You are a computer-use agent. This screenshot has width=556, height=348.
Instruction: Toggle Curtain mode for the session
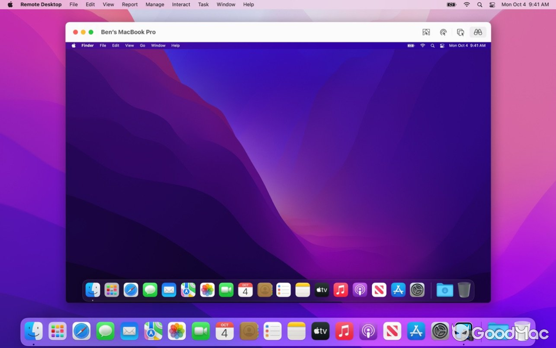tap(426, 32)
